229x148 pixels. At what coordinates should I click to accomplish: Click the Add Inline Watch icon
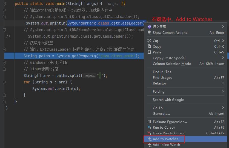(150, 145)
